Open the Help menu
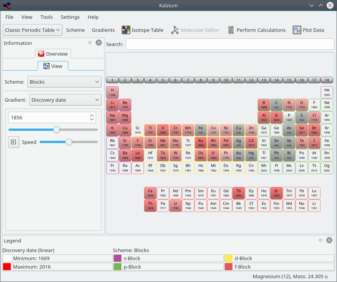 (93, 17)
